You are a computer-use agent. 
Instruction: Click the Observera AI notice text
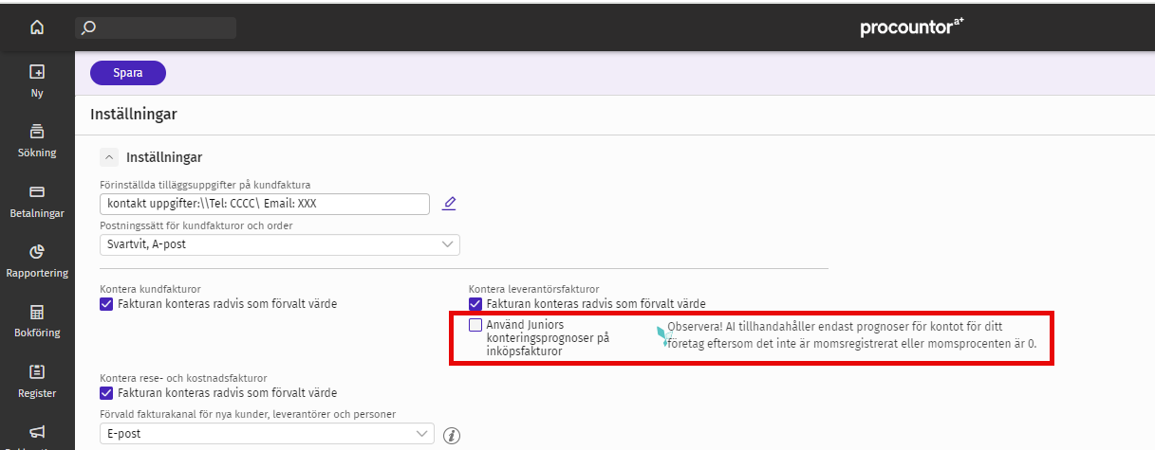click(x=851, y=335)
